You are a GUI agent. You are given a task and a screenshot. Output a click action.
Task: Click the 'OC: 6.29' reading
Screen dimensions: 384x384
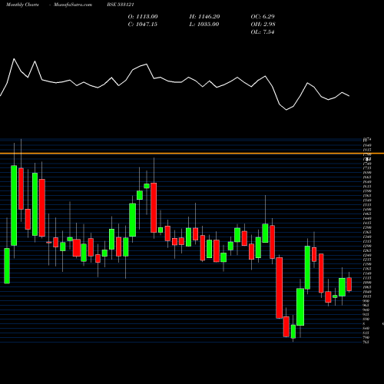coord(263,17)
